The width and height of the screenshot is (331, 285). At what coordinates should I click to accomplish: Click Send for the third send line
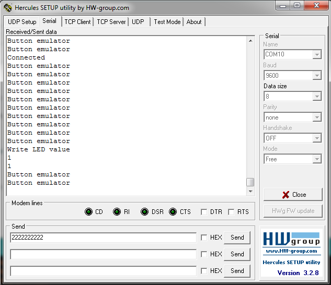(237, 271)
